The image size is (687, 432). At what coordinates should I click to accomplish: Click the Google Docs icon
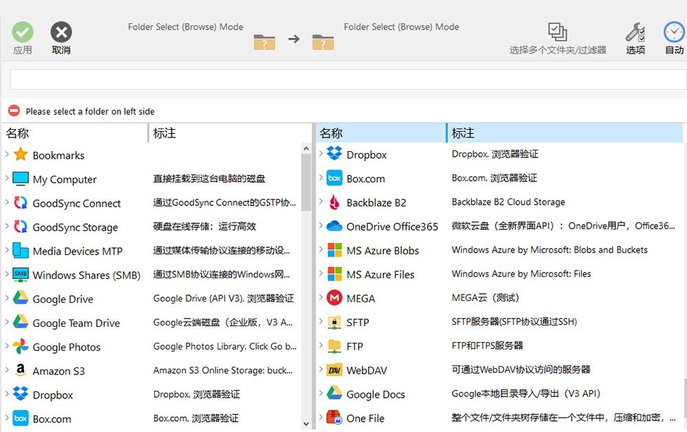[335, 394]
